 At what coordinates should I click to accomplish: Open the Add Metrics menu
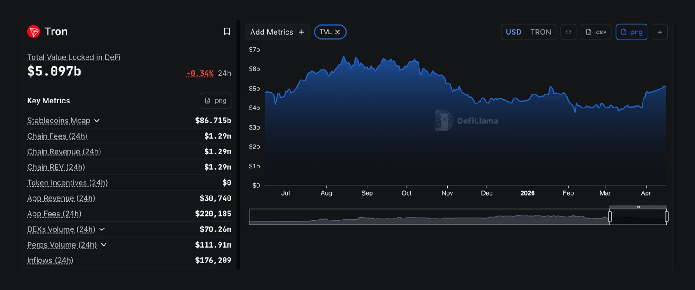pyautogui.click(x=277, y=32)
